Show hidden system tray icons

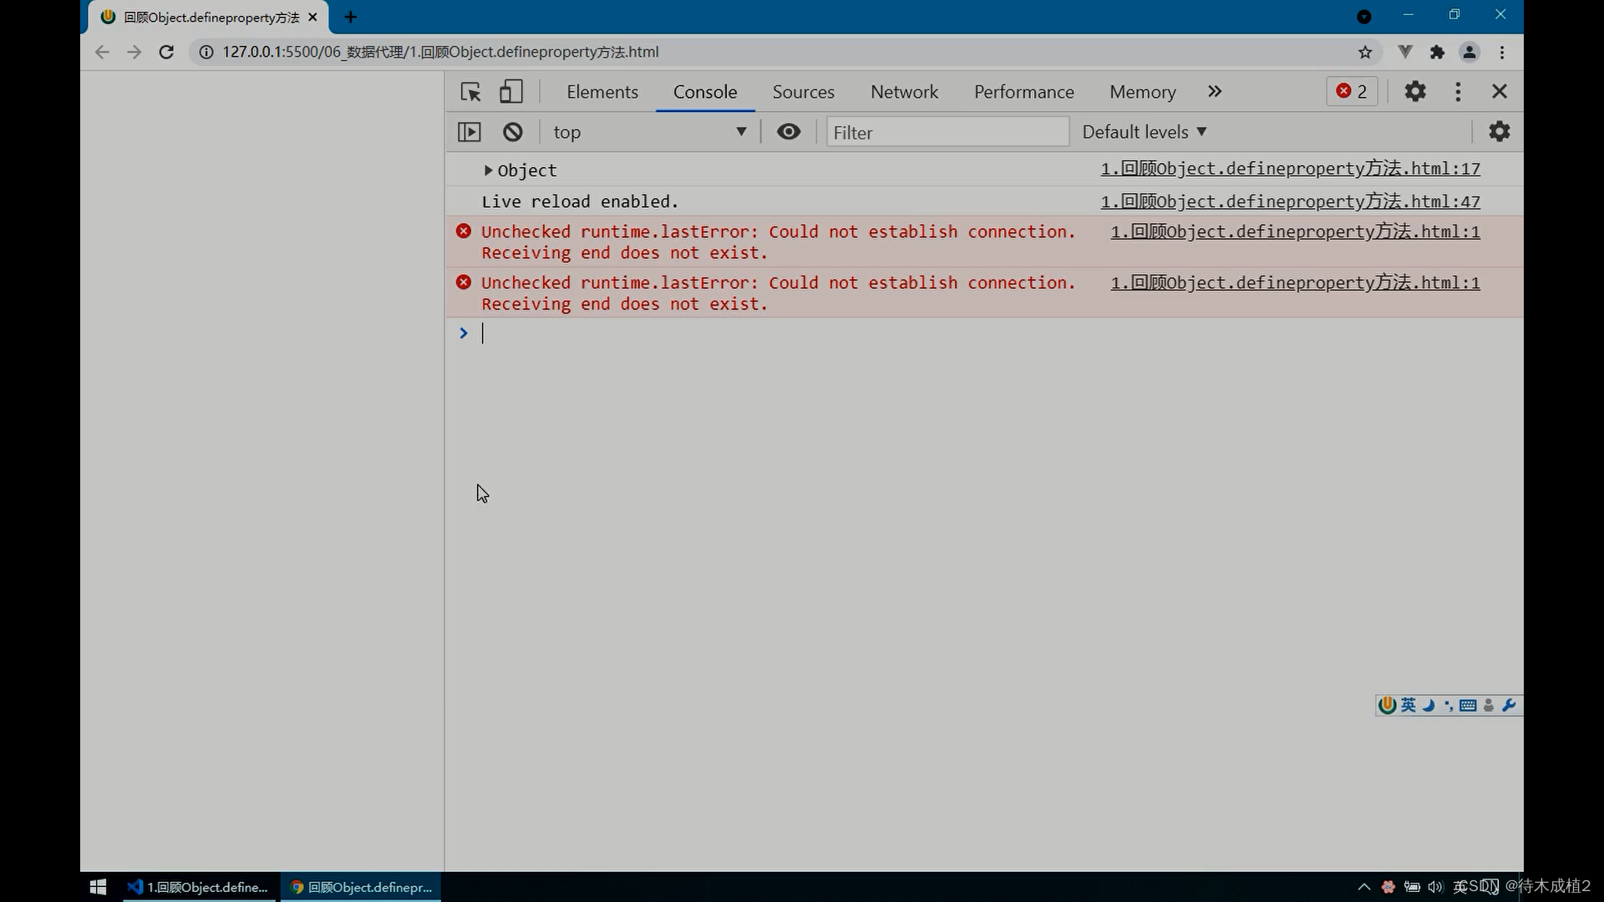click(1364, 887)
